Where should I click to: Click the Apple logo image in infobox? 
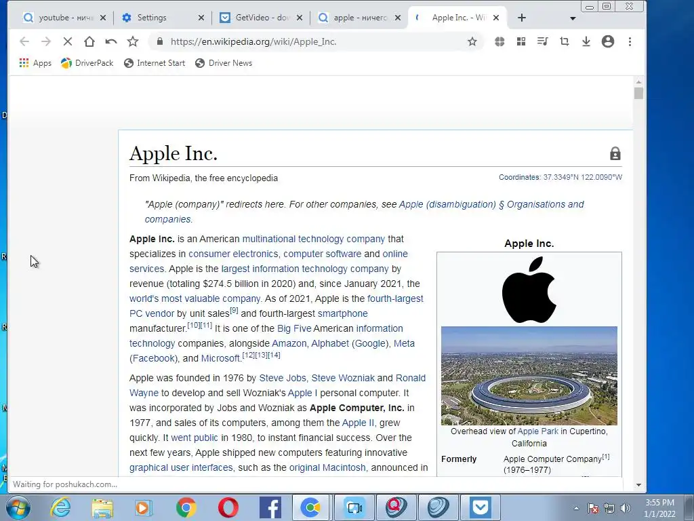[529, 289]
